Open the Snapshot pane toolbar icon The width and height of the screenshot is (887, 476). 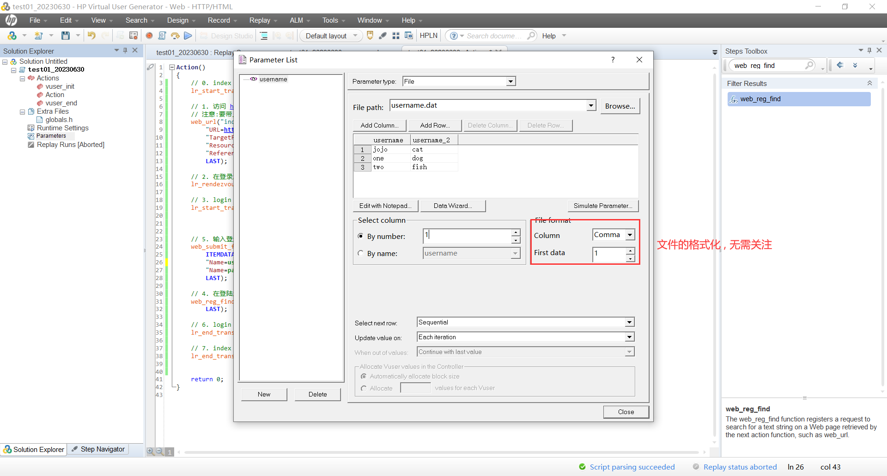tap(134, 36)
